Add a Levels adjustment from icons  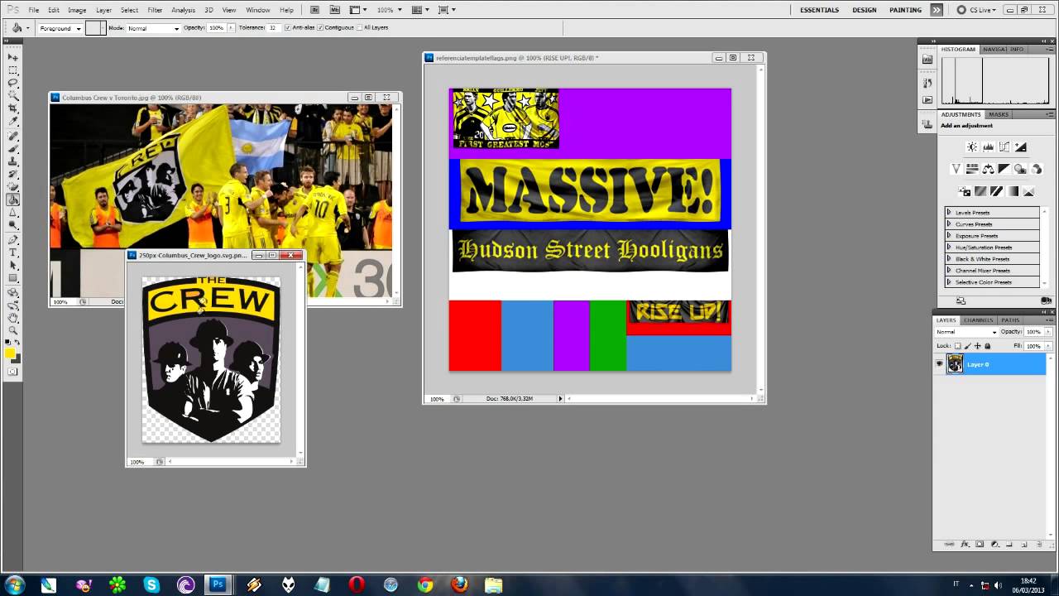click(988, 147)
